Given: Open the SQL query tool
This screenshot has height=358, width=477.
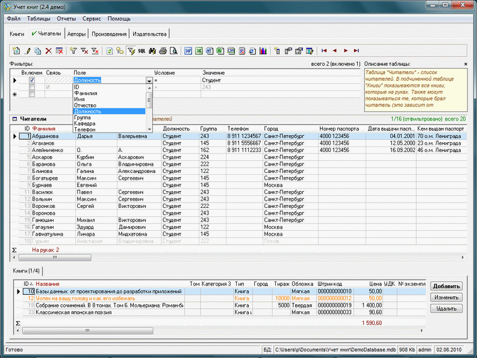Looking at the screenshot, I should (141, 51).
